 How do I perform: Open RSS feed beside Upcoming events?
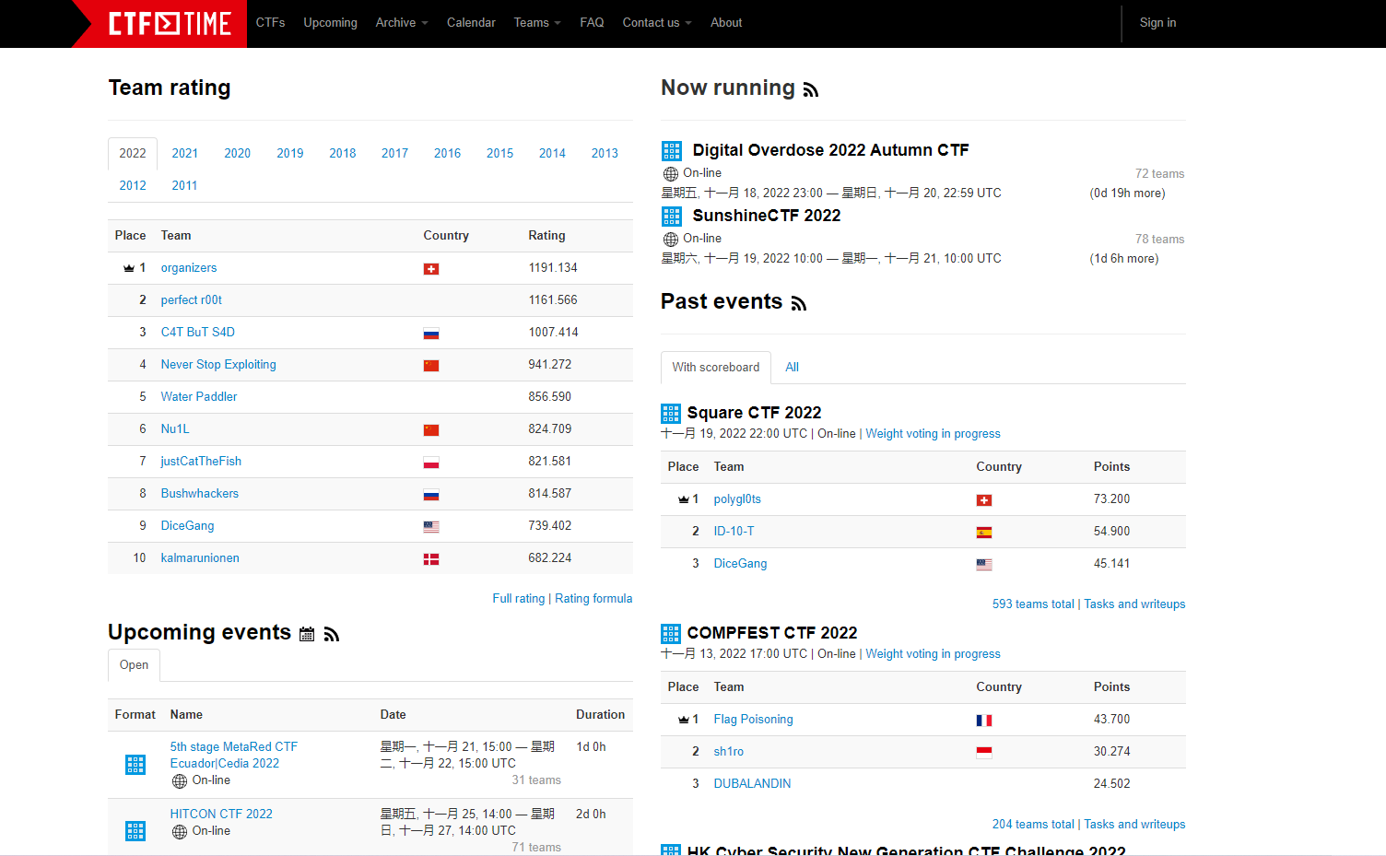pos(332,634)
